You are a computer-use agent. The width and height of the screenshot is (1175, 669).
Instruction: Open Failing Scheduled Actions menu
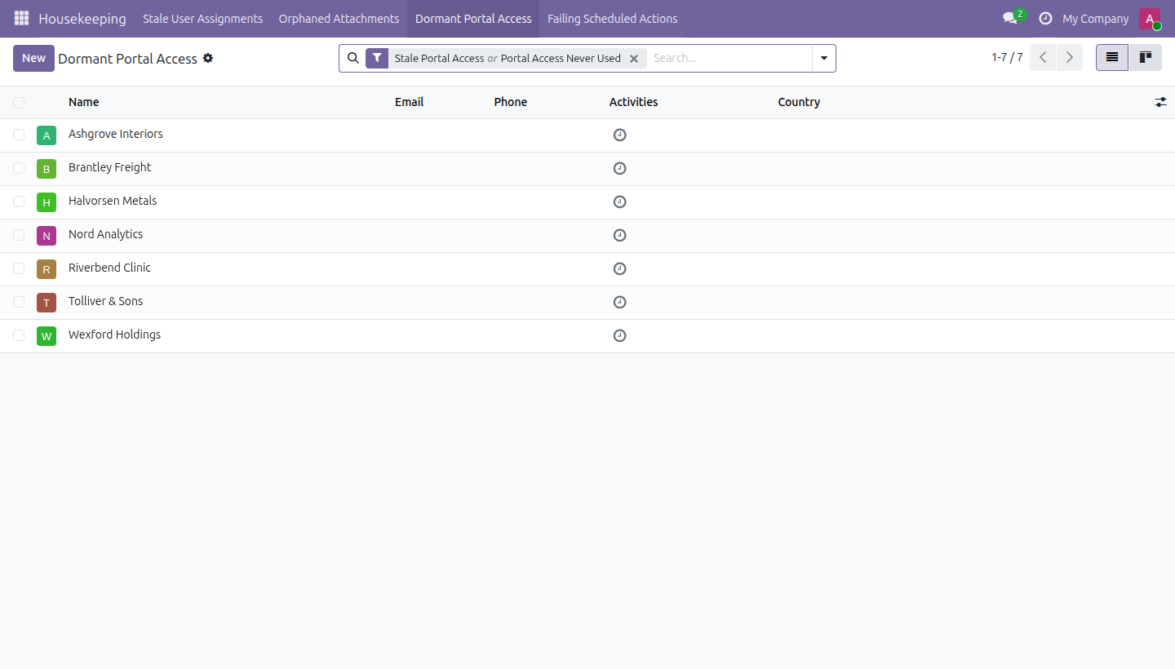coord(612,19)
